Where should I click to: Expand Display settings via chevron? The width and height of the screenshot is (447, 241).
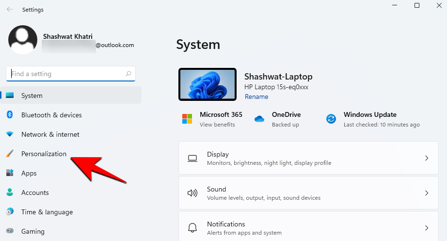coord(427,158)
